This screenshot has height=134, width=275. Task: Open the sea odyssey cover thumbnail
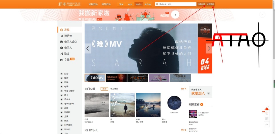(193, 114)
